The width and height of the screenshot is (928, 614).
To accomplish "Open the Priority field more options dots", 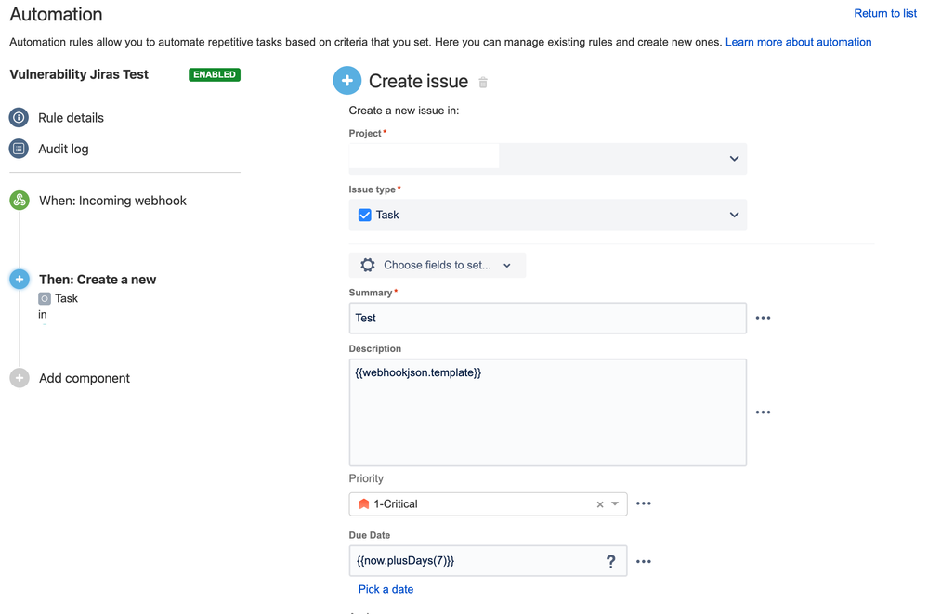I will click(644, 503).
